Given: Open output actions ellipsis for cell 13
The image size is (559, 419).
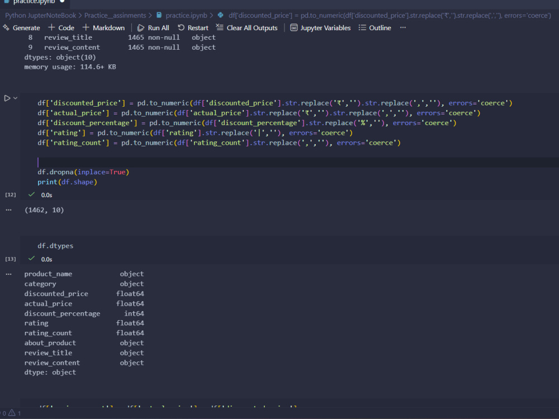Looking at the screenshot, I should tap(8, 274).
